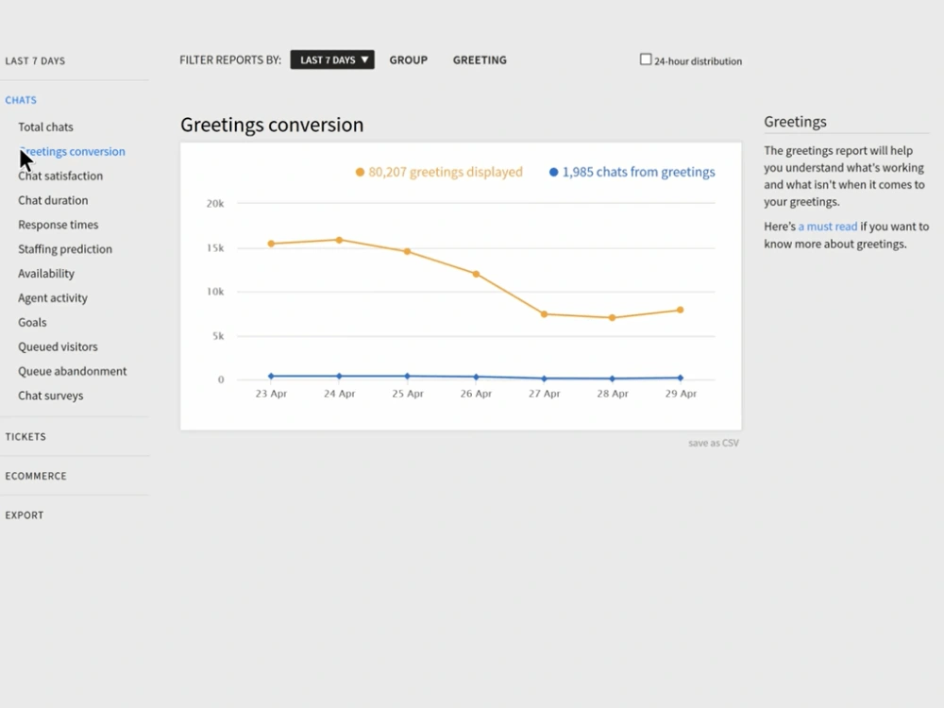Open the Greeting filter
Viewport: 944px width, 708px height.
[480, 60]
